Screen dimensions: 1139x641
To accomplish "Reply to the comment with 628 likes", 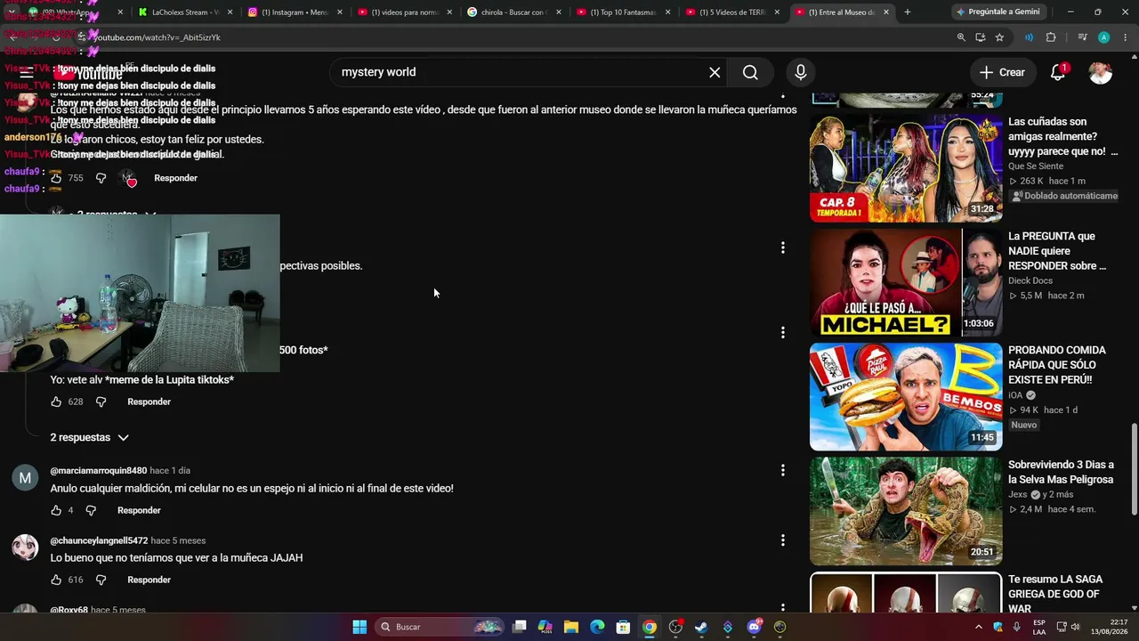I will coord(149,402).
